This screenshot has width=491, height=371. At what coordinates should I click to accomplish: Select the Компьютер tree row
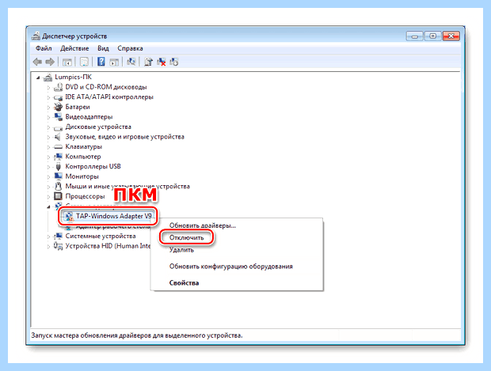(83, 157)
